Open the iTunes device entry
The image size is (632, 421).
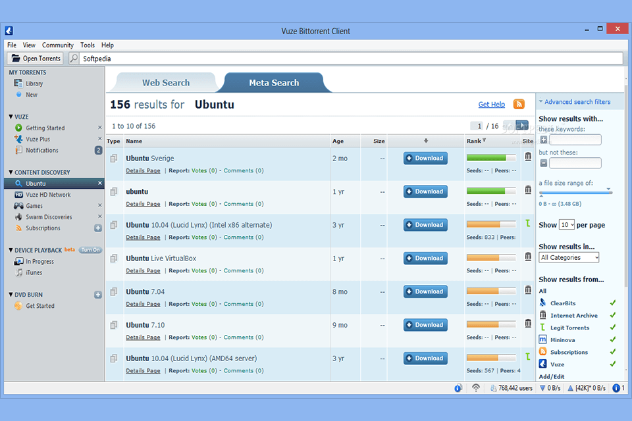(34, 273)
